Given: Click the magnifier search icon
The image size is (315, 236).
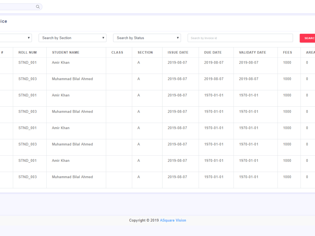Looking at the screenshot, I should [38, 7].
